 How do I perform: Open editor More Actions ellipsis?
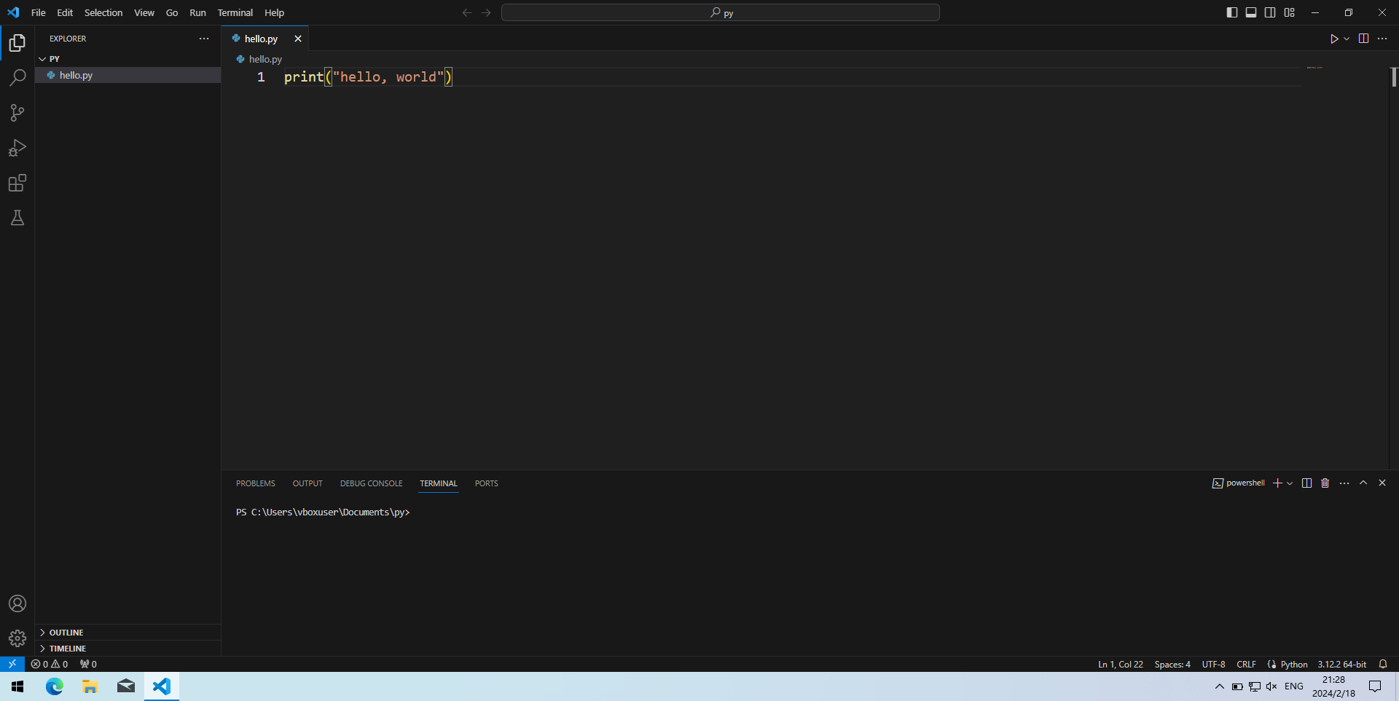click(1382, 39)
